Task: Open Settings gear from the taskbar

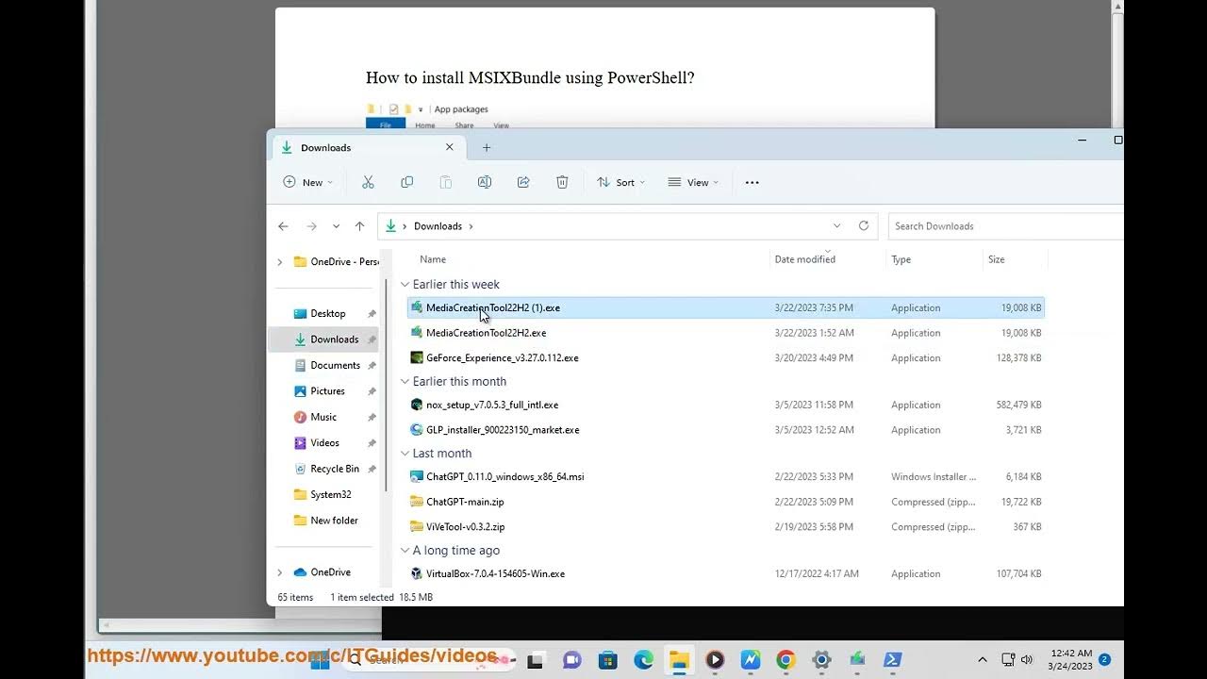Action: click(821, 660)
